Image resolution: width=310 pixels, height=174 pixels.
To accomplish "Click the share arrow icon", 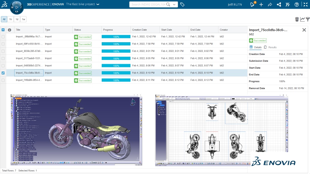I will pyautogui.click(x=270, y=4).
